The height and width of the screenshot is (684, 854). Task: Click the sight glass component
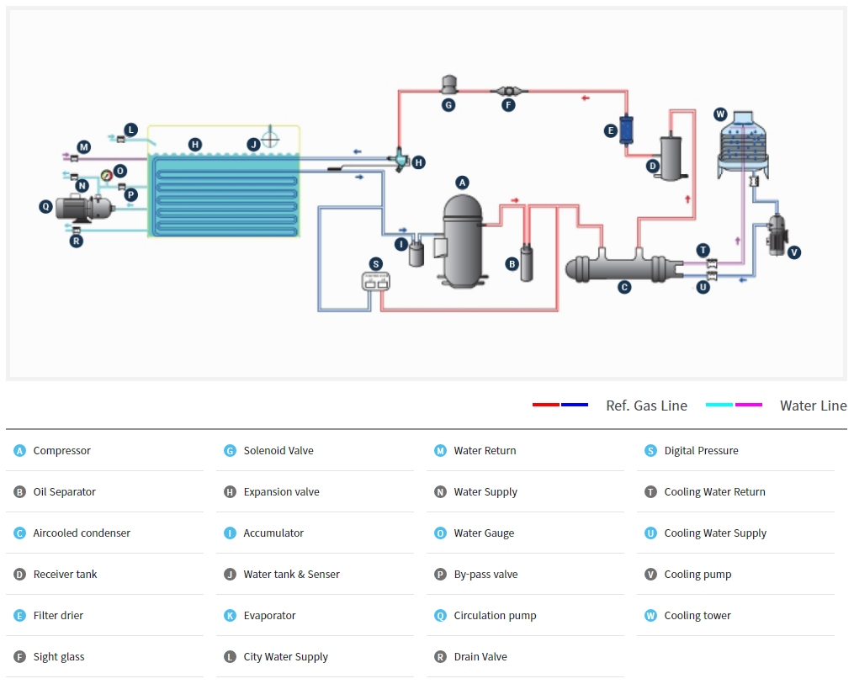pyautogui.click(x=507, y=90)
